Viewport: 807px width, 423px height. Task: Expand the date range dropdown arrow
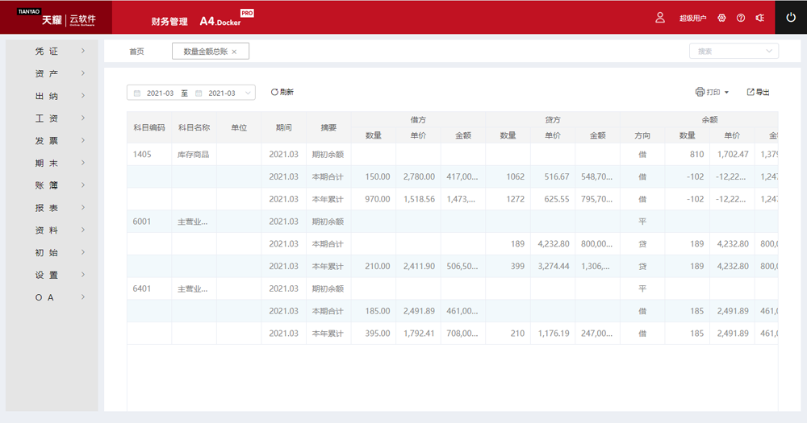248,93
